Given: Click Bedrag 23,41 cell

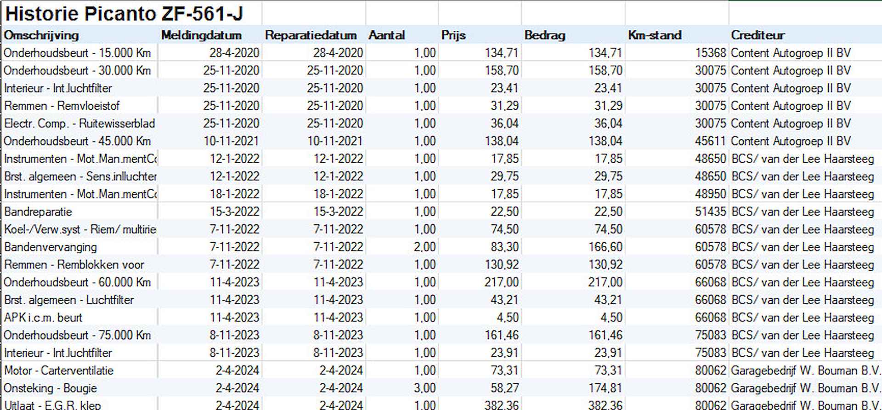Looking at the screenshot, I should point(573,88).
